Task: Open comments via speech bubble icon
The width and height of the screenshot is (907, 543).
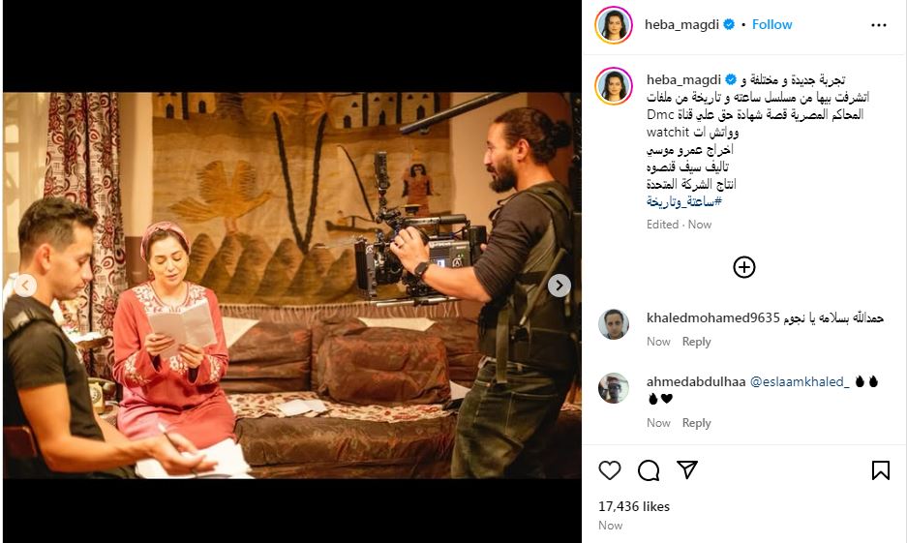Action: pyautogui.click(x=649, y=470)
